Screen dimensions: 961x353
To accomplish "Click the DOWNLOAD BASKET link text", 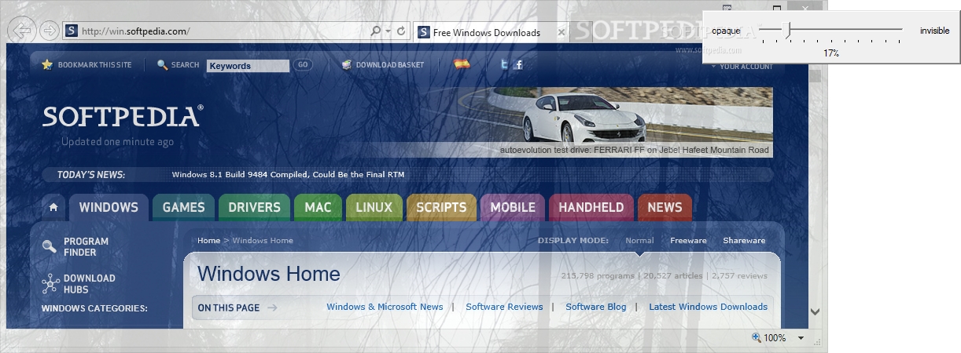I will point(390,65).
